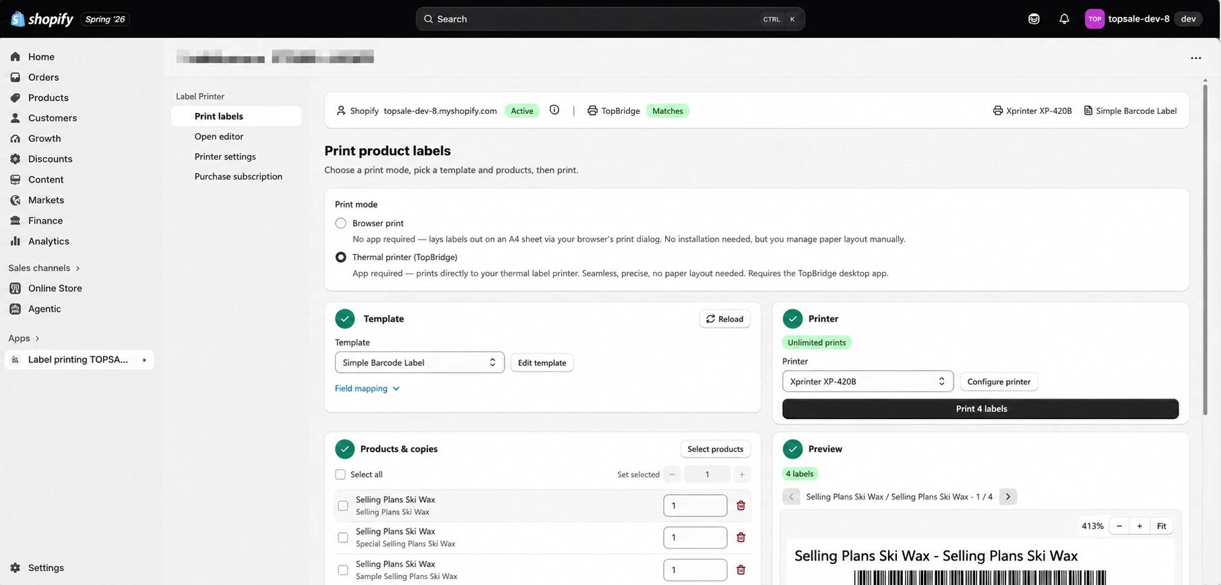Click the Markets globe icon
The height and width of the screenshot is (585, 1221).
[15, 200]
